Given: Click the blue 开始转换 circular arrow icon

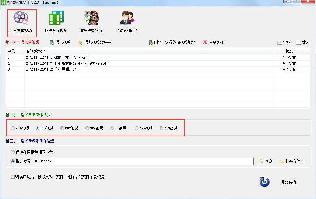Looking at the screenshot, I should (x=264, y=182).
